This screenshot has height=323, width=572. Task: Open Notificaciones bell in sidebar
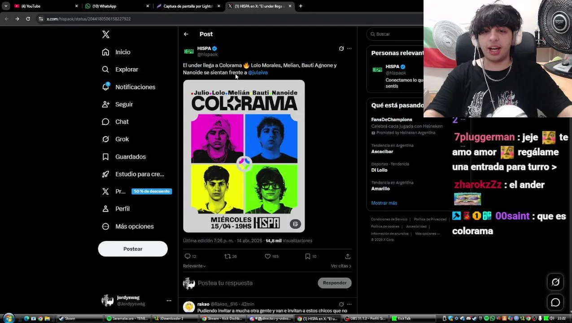pos(128,87)
